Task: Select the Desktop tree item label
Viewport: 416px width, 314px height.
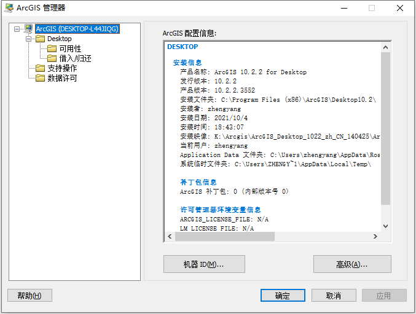Action: coord(60,39)
